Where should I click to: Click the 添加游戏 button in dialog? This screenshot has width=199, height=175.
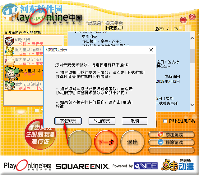point(102,121)
